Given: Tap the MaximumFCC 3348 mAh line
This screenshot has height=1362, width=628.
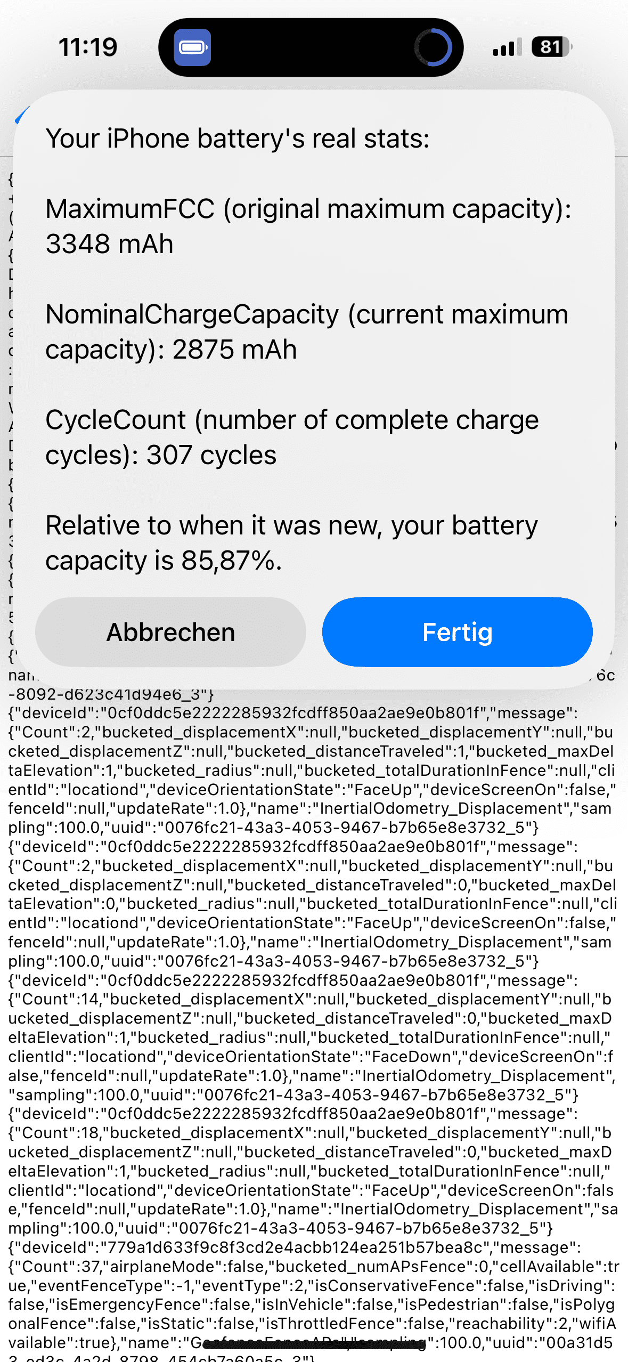Looking at the screenshot, I should tap(308, 226).
